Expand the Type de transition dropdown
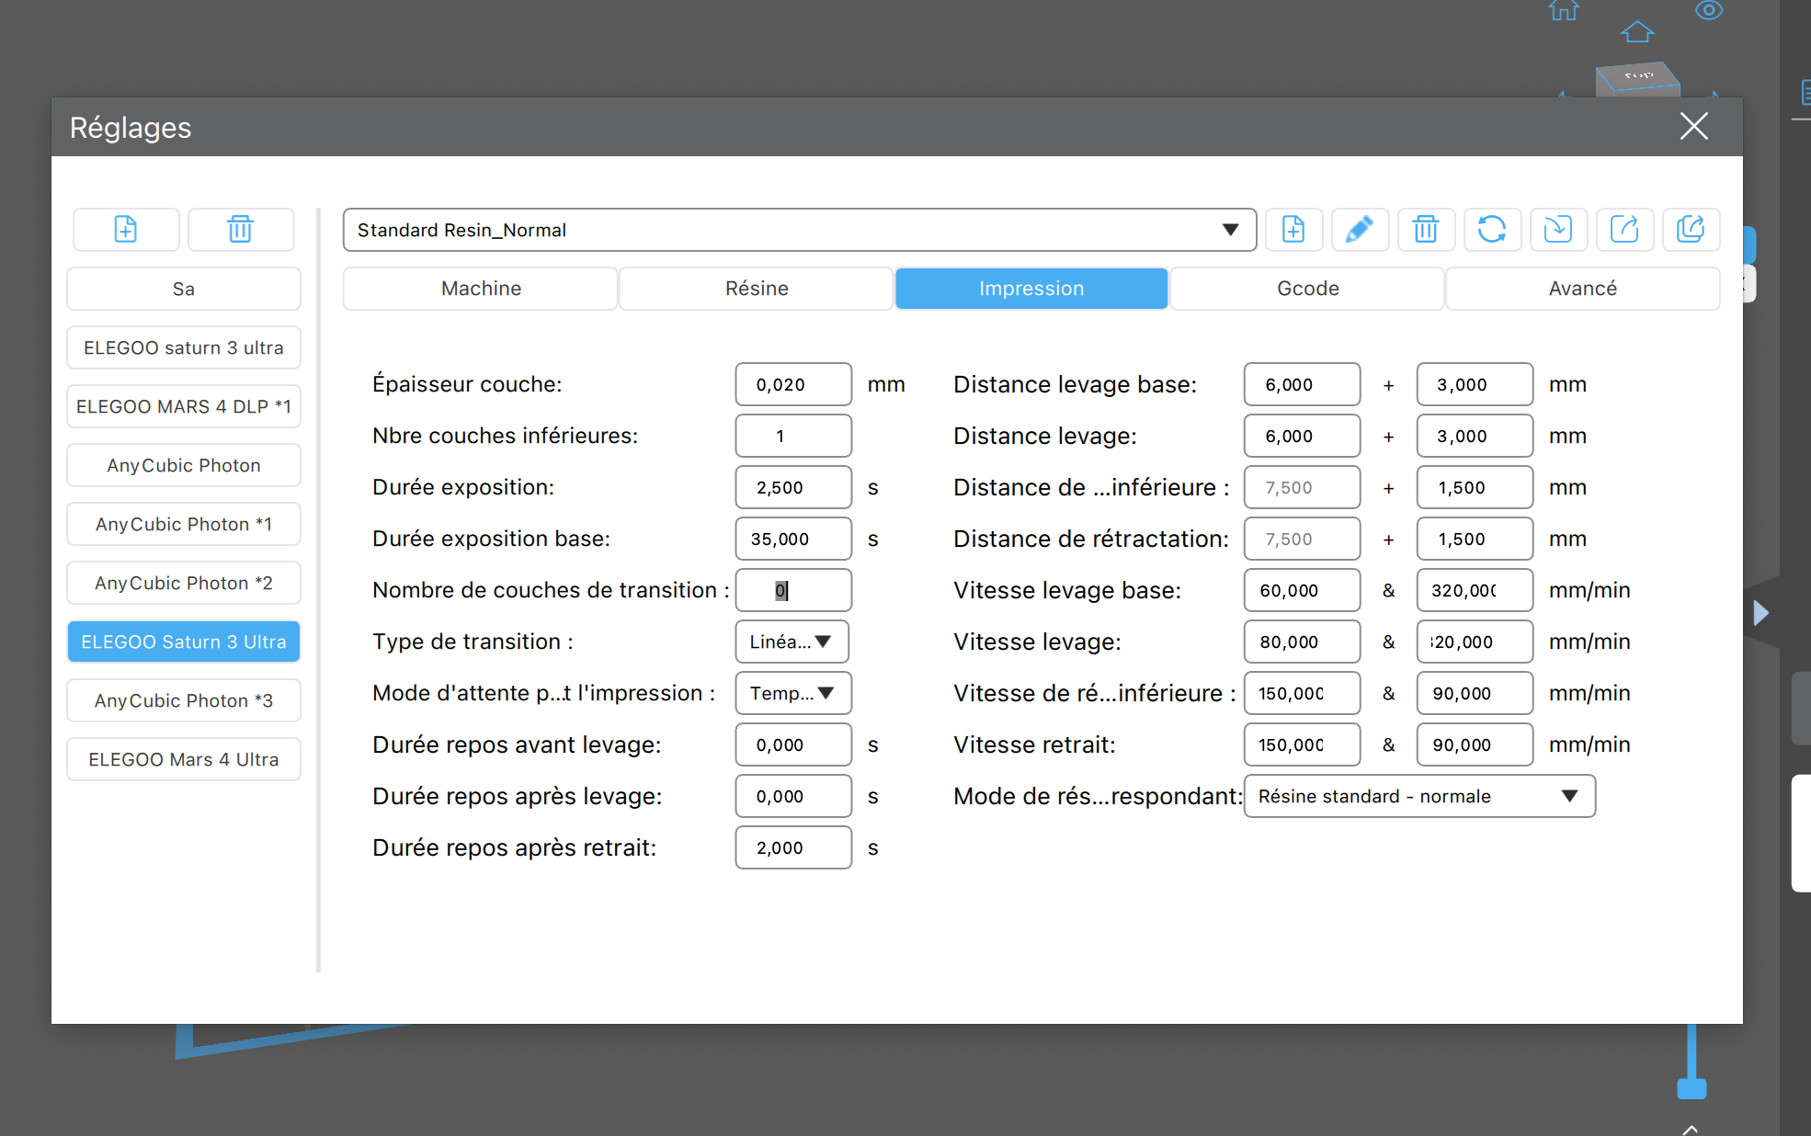 (x=792, y=642)
